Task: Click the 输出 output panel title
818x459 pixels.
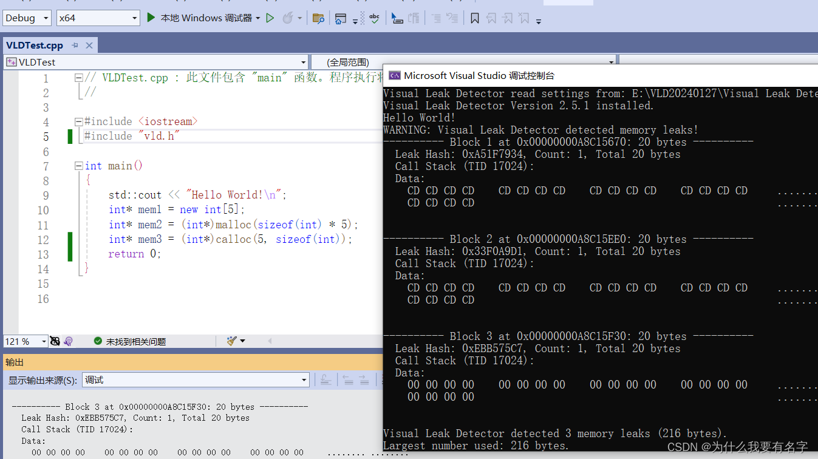Action: [x=14, y=362]
